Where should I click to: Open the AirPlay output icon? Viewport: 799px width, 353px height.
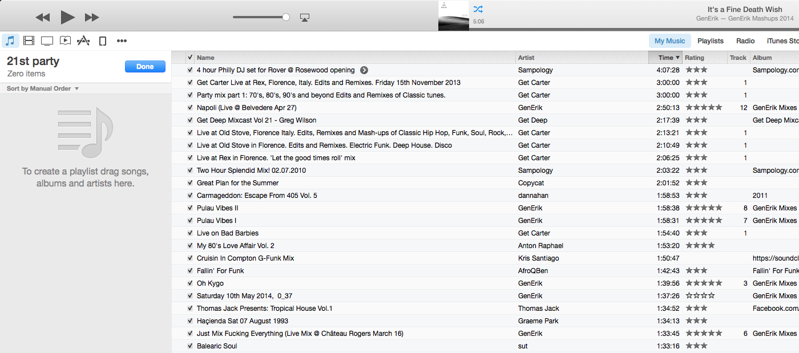tap(305, 18)
